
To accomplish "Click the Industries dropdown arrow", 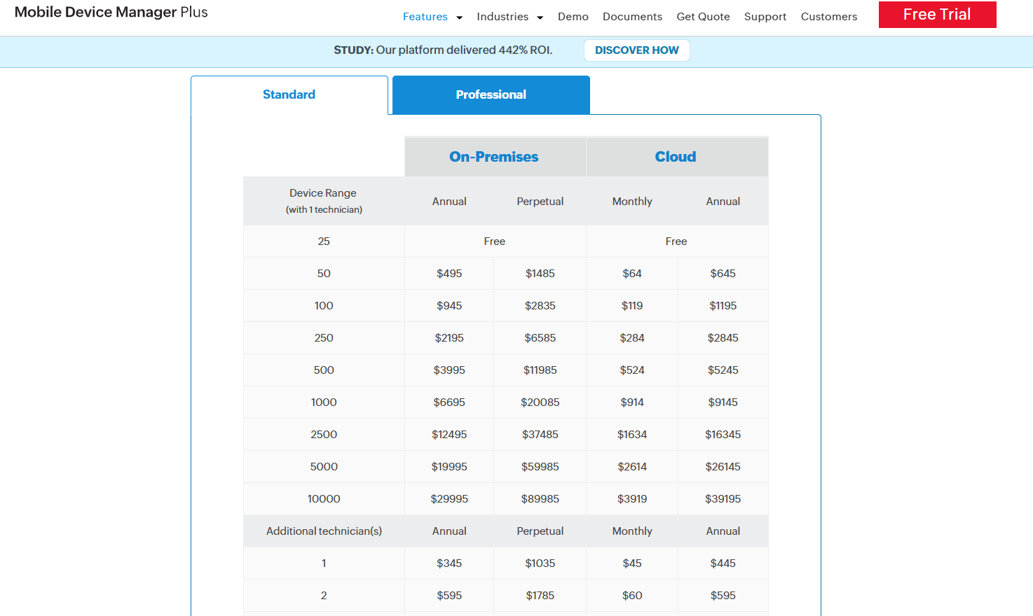I will [x=540, y=17].
